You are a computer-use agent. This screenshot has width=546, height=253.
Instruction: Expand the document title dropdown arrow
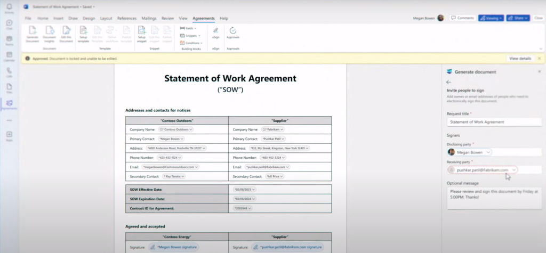tap(94, 6)
